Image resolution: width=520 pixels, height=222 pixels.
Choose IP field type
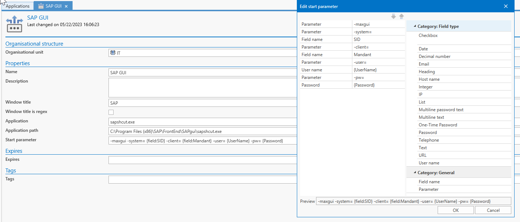tap(464, 95)
